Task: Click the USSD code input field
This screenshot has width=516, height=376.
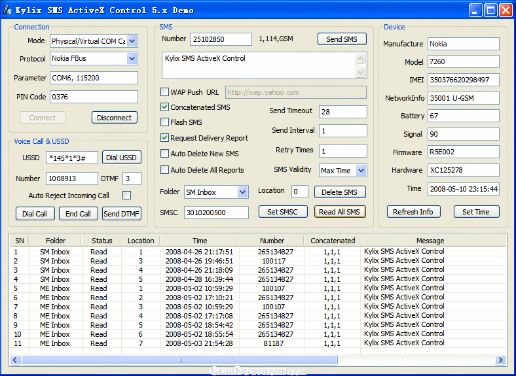Action: click(x=72, y=158)
